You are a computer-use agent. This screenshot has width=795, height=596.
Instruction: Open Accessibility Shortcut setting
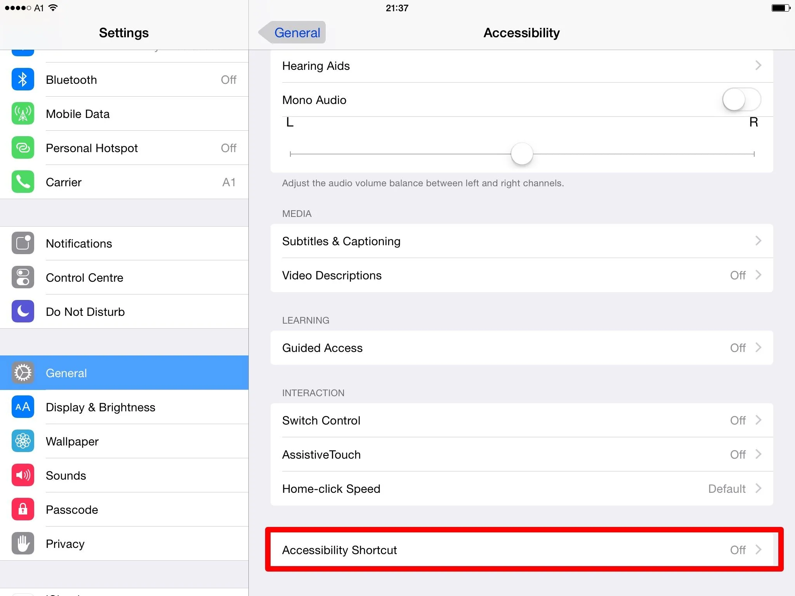(522, 550)
